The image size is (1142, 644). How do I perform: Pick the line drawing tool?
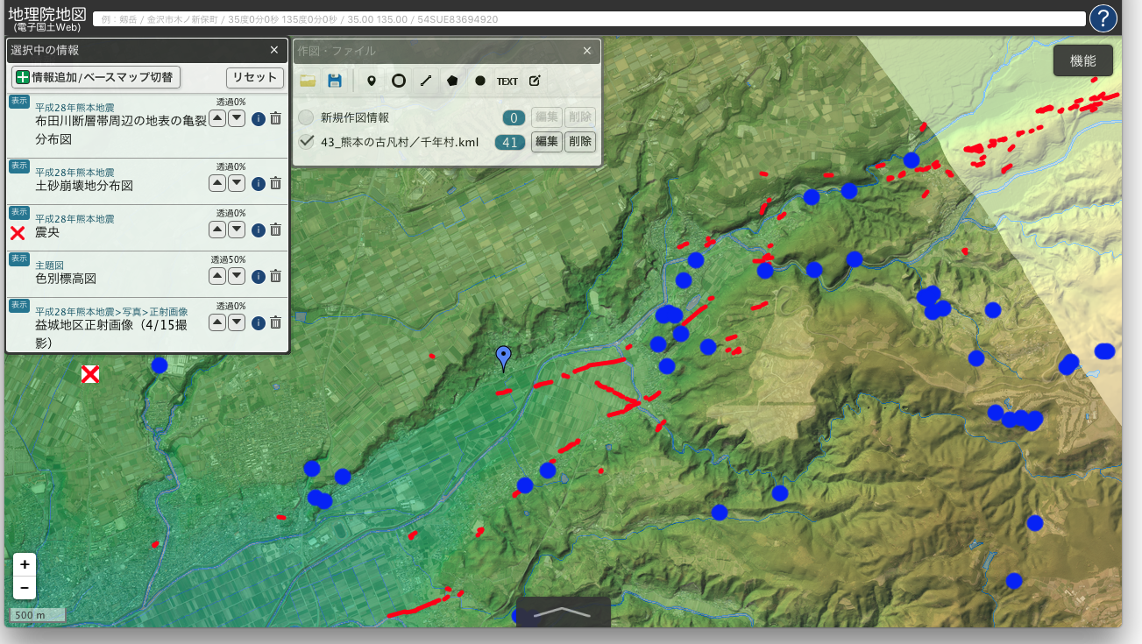point(426,81)
